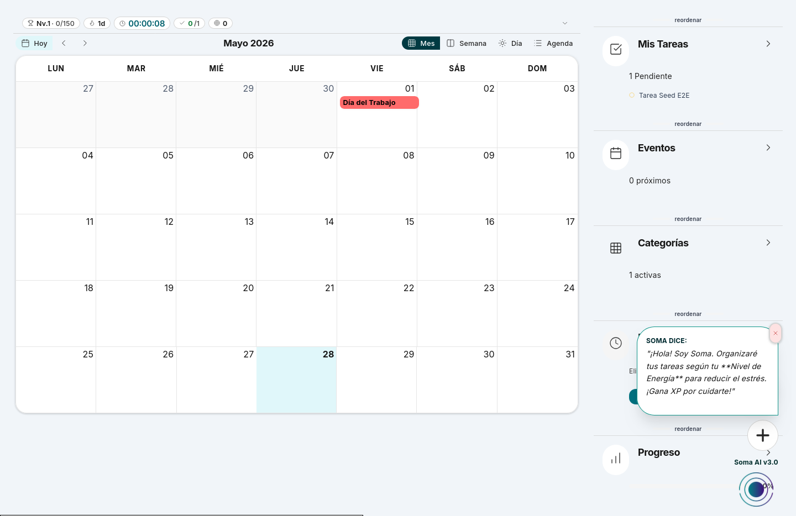Screen dimensions: 796x516
Task: Click the target badge showing 0
Action: tap(221, 23)
